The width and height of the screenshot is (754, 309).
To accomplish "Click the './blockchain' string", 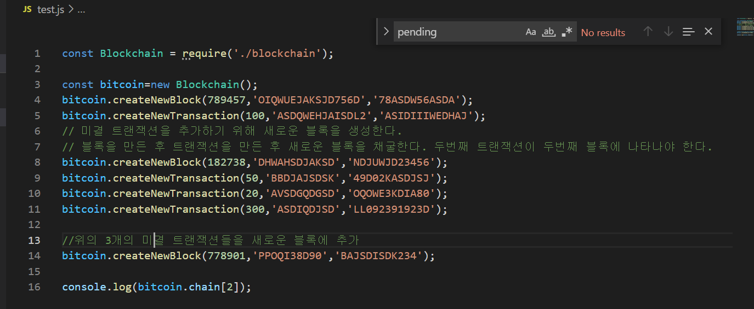I will 277,54.
